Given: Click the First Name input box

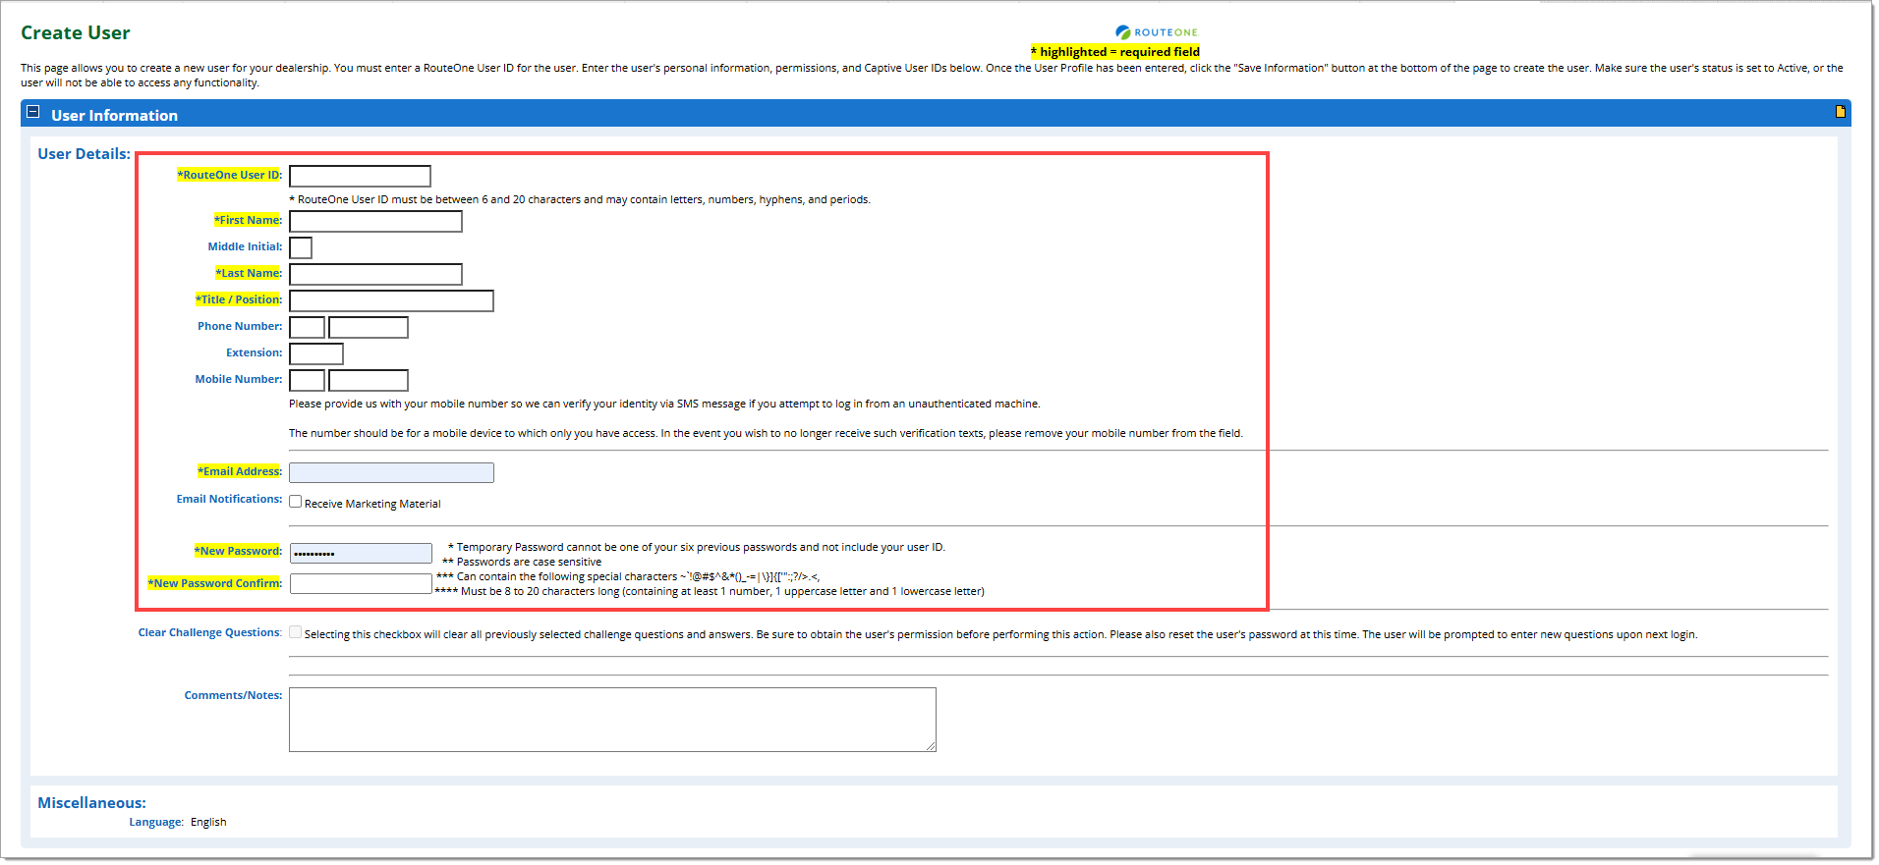Looking at the screenshot, I should click(x=375, y=221).
